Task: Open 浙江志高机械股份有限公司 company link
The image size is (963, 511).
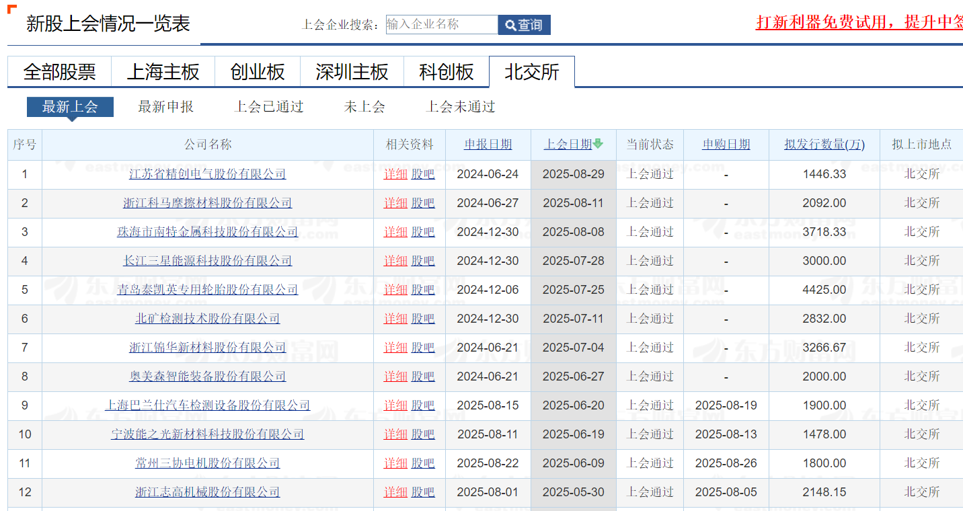Action: (x=208, y=492)
